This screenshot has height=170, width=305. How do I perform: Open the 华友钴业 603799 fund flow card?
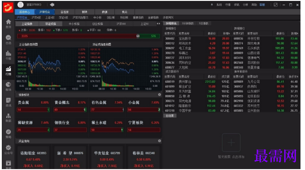(x=107, y=158)
